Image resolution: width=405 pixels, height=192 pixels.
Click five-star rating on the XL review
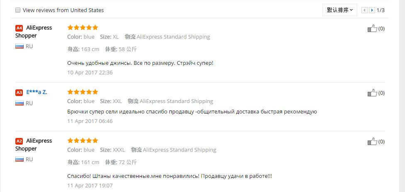[83, 27]
